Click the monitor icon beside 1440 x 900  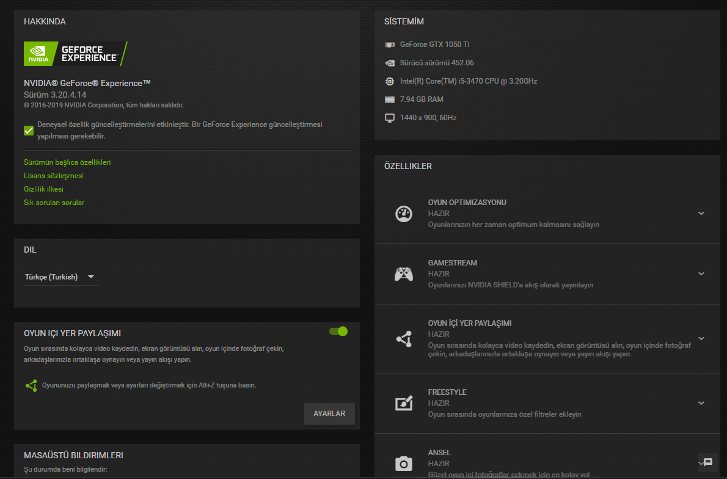point(390,118)
